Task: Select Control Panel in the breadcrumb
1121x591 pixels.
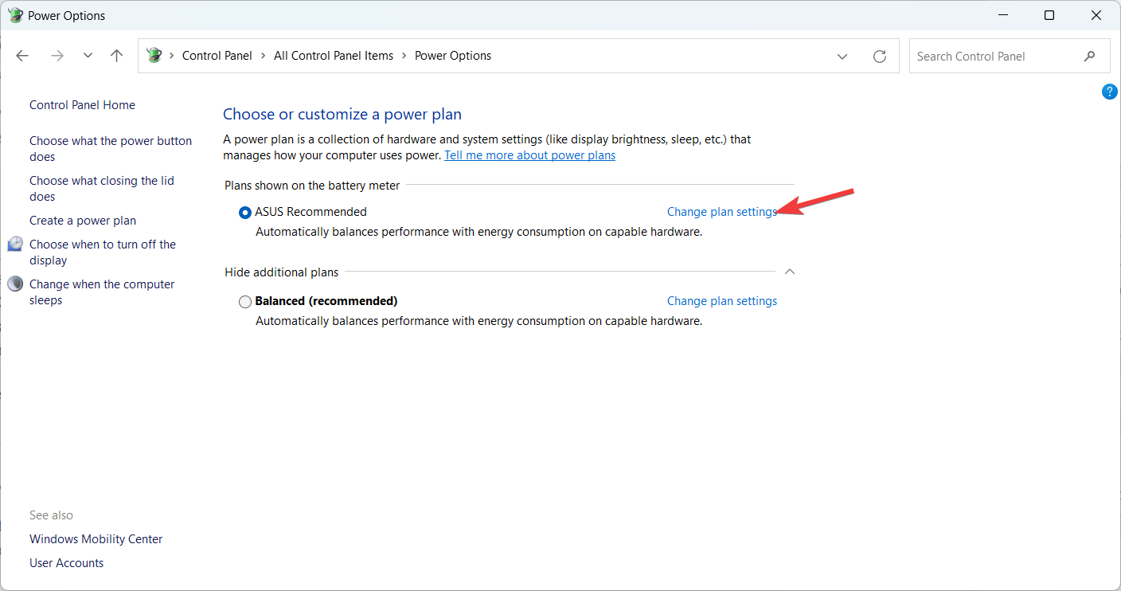Action: [x=217, y=56]
